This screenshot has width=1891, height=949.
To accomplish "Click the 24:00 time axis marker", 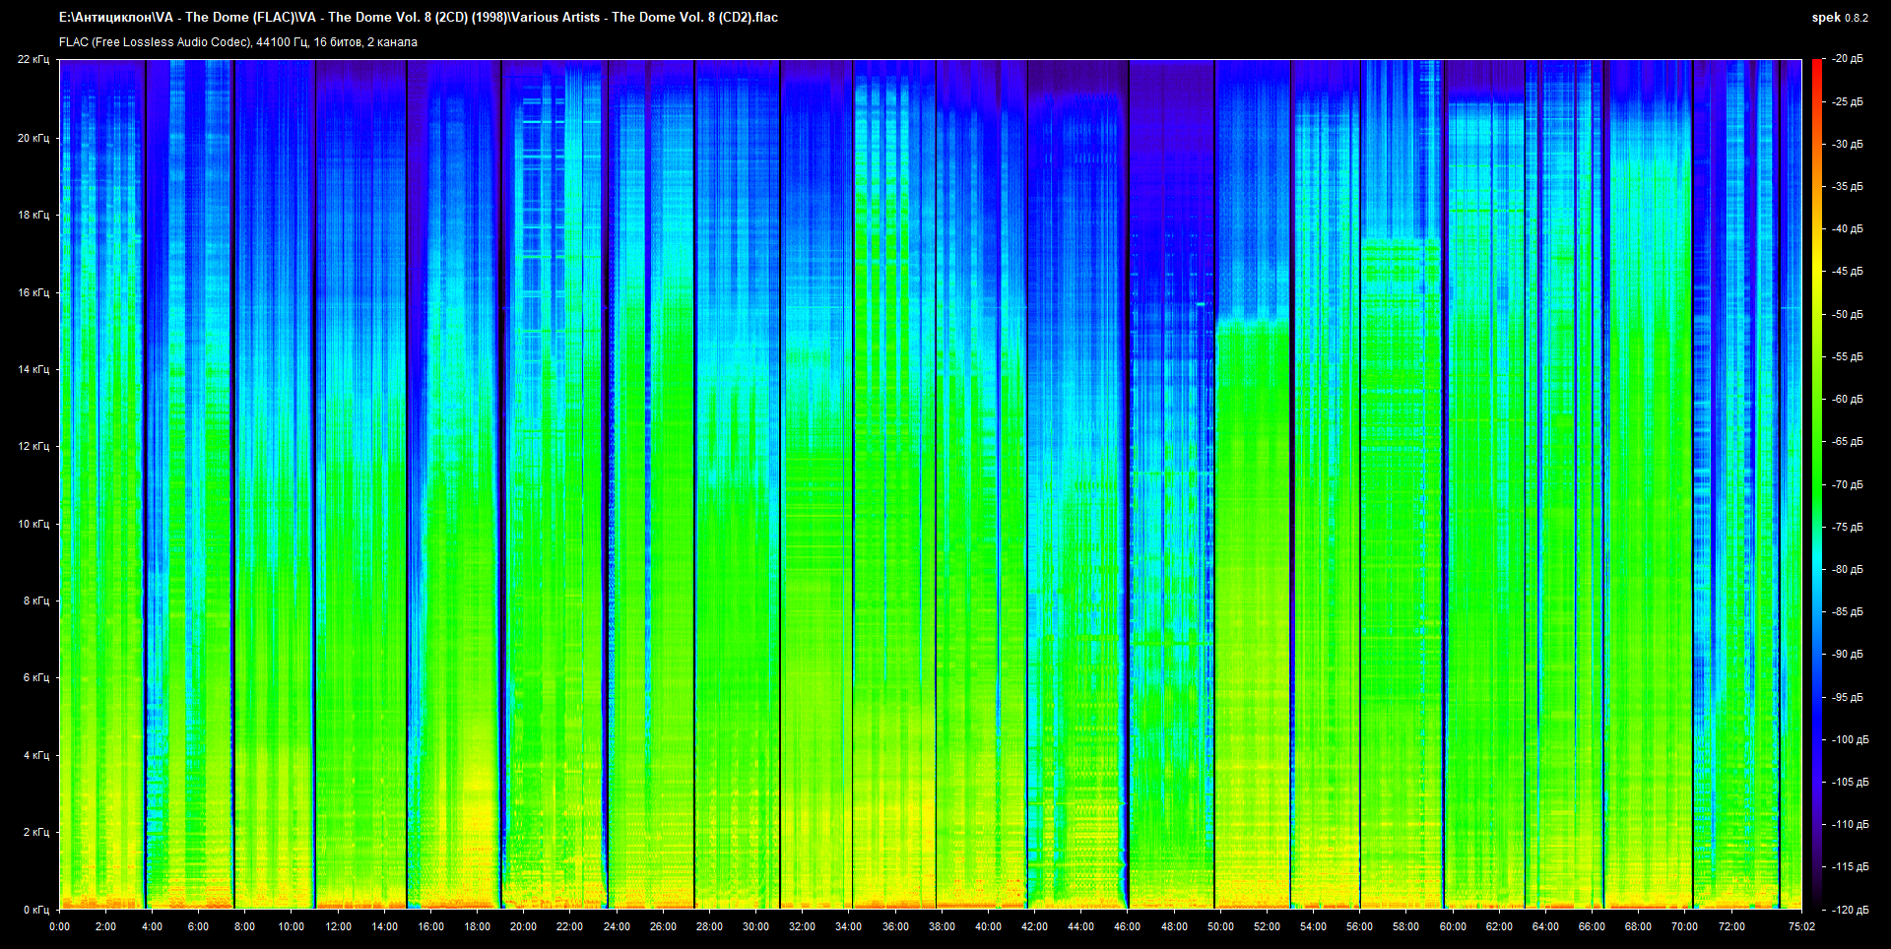I will tap(617, 927).
